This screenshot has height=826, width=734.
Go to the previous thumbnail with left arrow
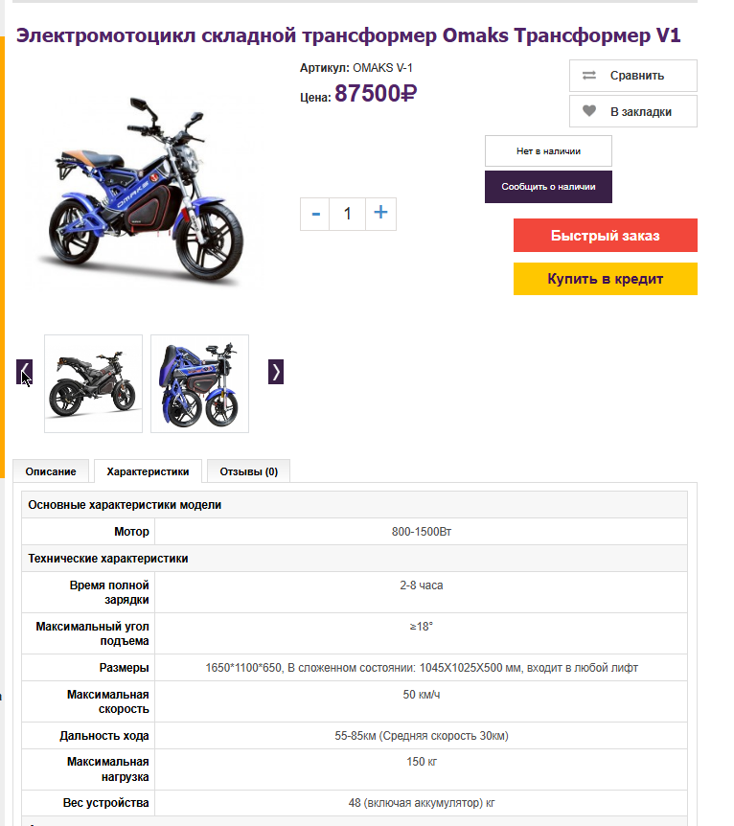point(24,372)
